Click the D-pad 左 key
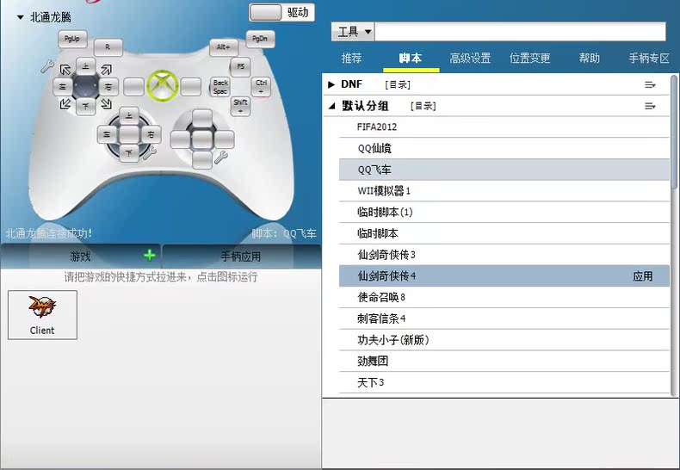The image size is (680, 470). coord(107,134)
